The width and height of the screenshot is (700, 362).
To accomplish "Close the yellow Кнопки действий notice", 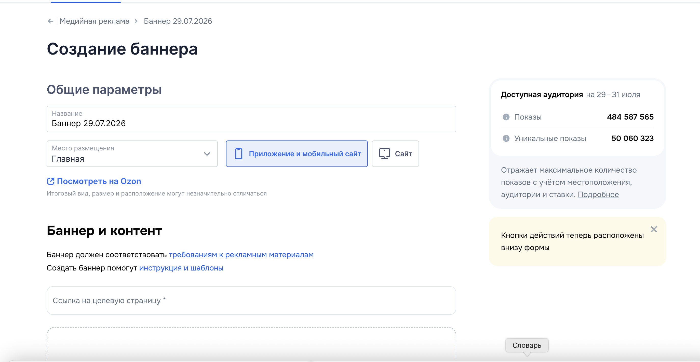I will [x=654, y=229].
